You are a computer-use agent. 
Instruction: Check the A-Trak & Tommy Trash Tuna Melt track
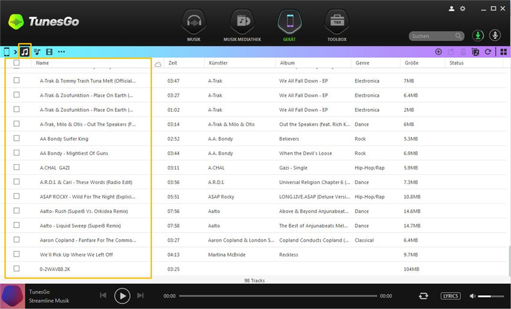[17, 80]
